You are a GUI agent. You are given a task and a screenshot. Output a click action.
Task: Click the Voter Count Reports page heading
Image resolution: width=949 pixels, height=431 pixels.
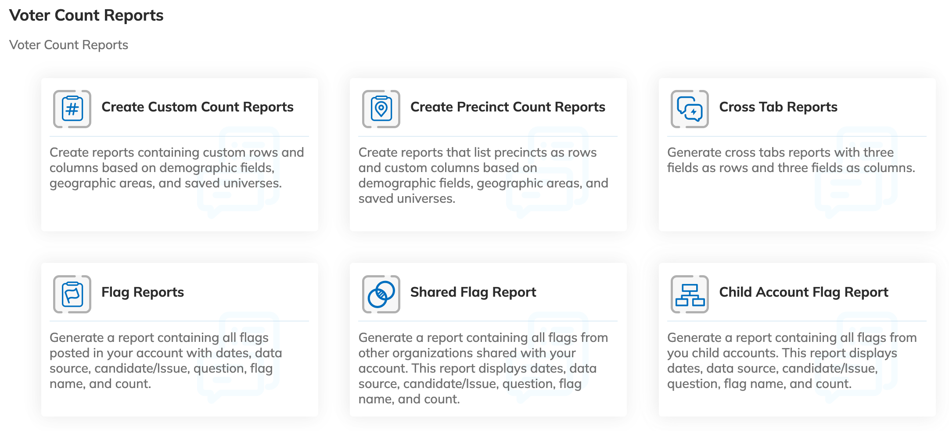(86, 15)
